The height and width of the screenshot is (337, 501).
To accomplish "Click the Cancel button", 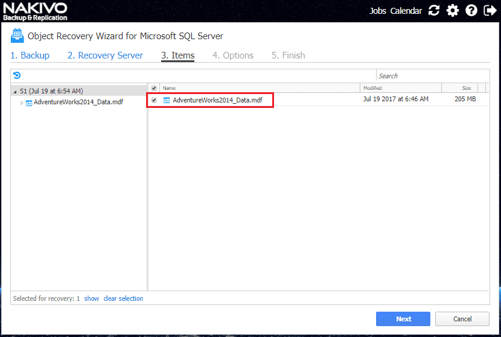I will click(x=462, y=319).
